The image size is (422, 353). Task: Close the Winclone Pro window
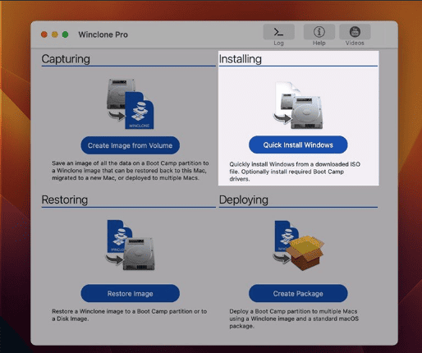[x=44, y=34]
